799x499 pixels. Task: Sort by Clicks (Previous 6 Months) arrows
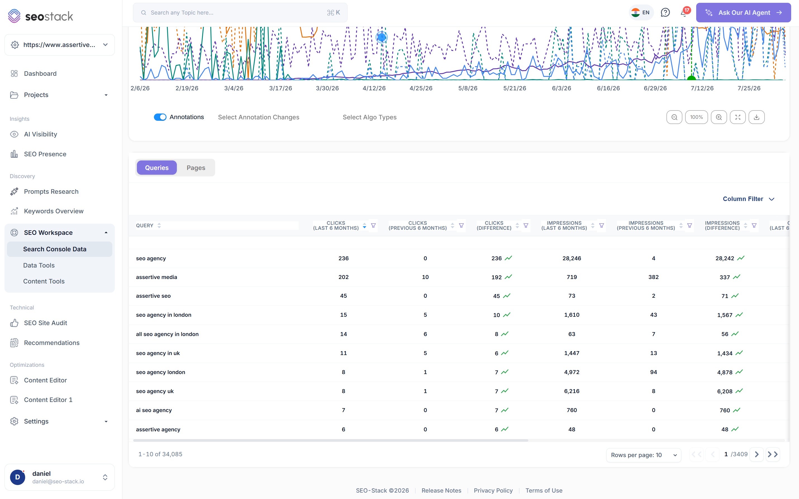click(x=452, y=226)
